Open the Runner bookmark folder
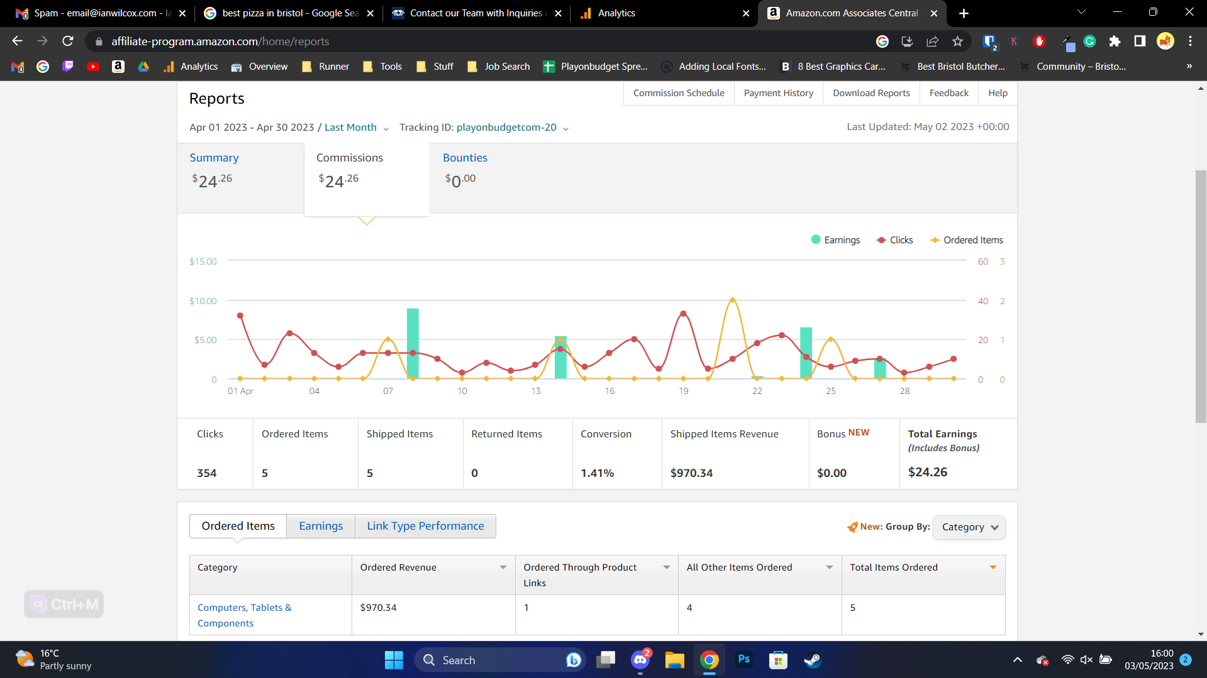1207x678 pixels. click(x=326, y=67)
